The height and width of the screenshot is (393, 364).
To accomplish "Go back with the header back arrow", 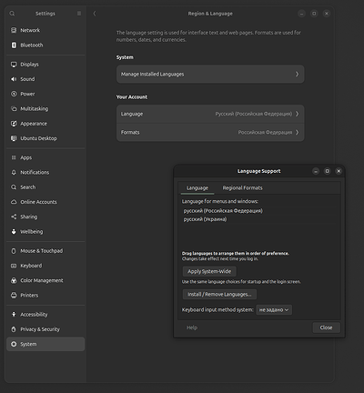I will [95, 14].
